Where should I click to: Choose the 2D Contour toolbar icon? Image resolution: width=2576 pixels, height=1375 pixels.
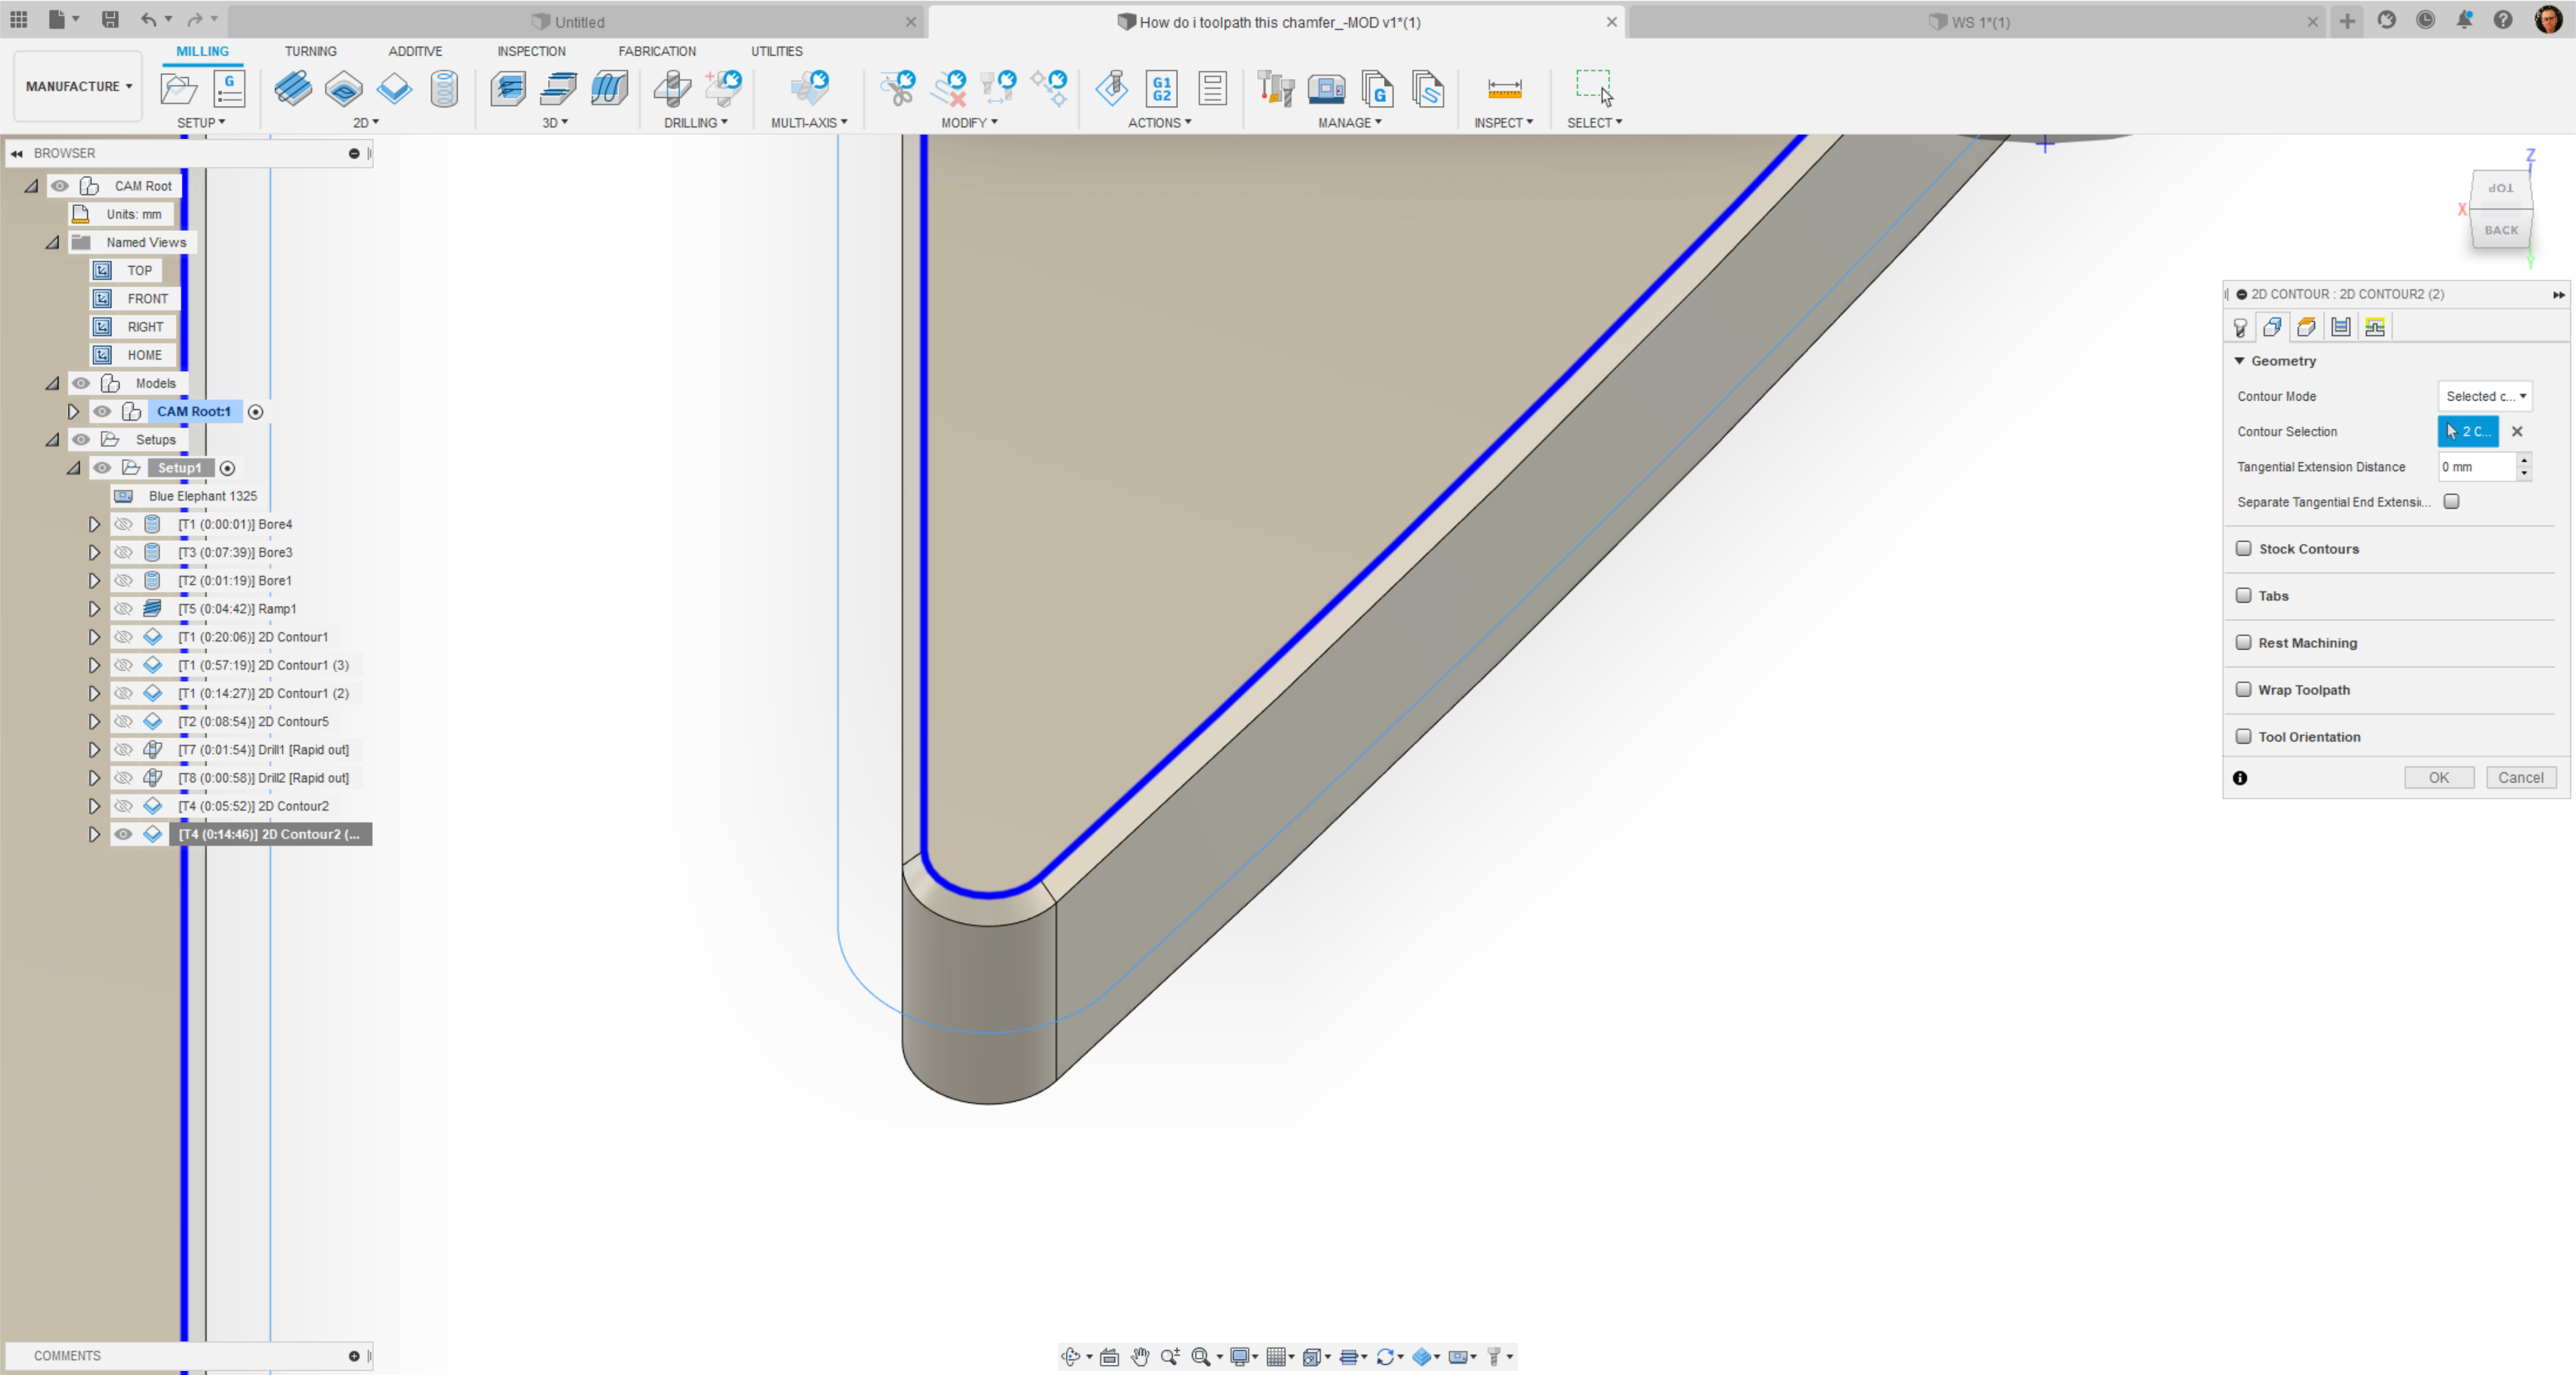click(x=394, y=88)
